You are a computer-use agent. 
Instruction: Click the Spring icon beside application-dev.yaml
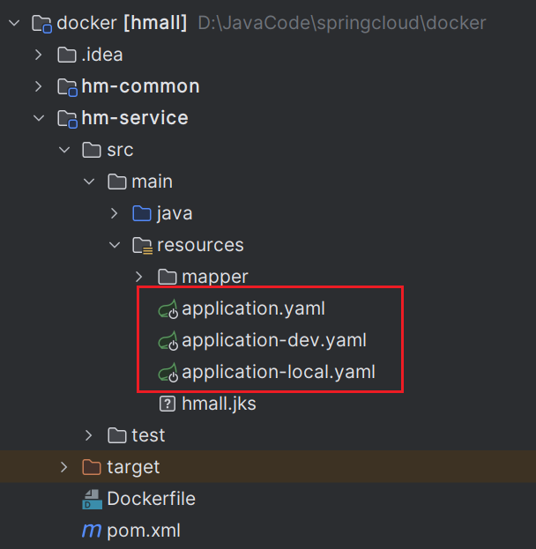pos(167,341)
